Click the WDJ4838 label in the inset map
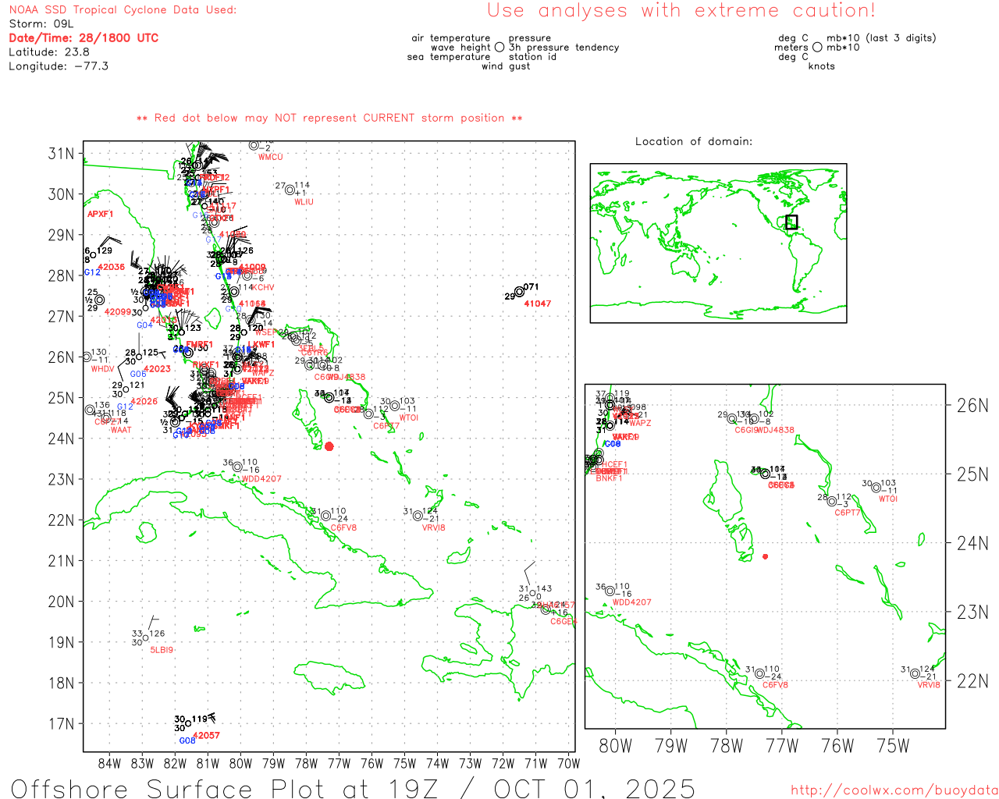The width and height of the screenshot is (999, 799). point(775,430)
